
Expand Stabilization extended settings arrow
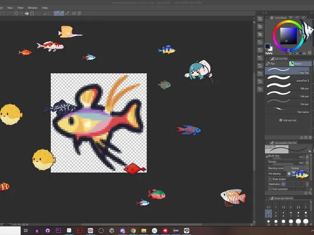(x=307, y=184)
